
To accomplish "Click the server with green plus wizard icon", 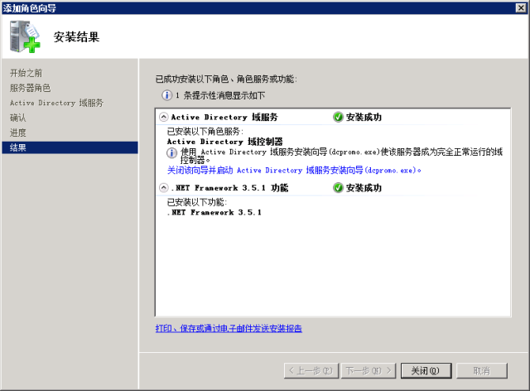I will coord(25,36).
